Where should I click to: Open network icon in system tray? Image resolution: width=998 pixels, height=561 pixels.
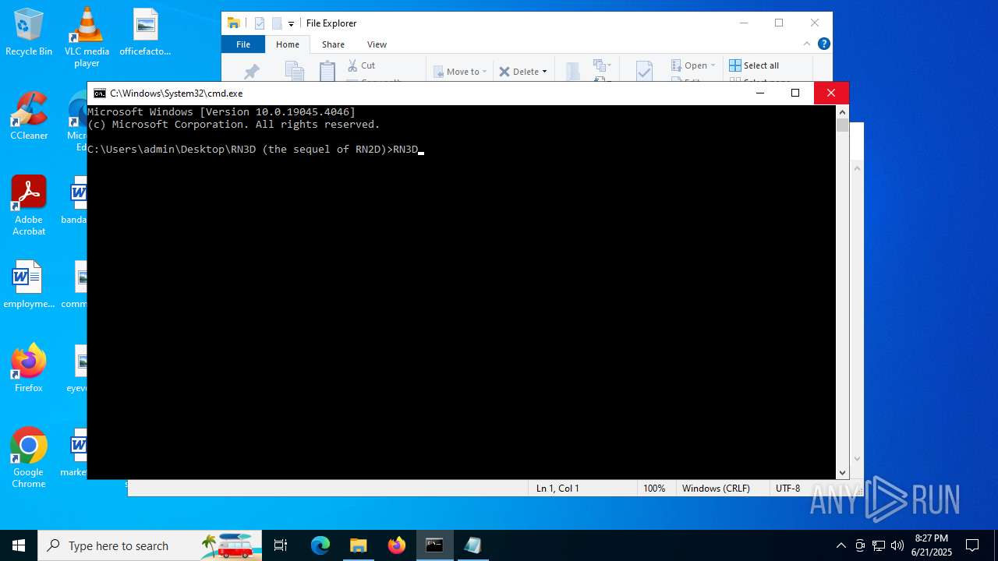coord(879,545)
